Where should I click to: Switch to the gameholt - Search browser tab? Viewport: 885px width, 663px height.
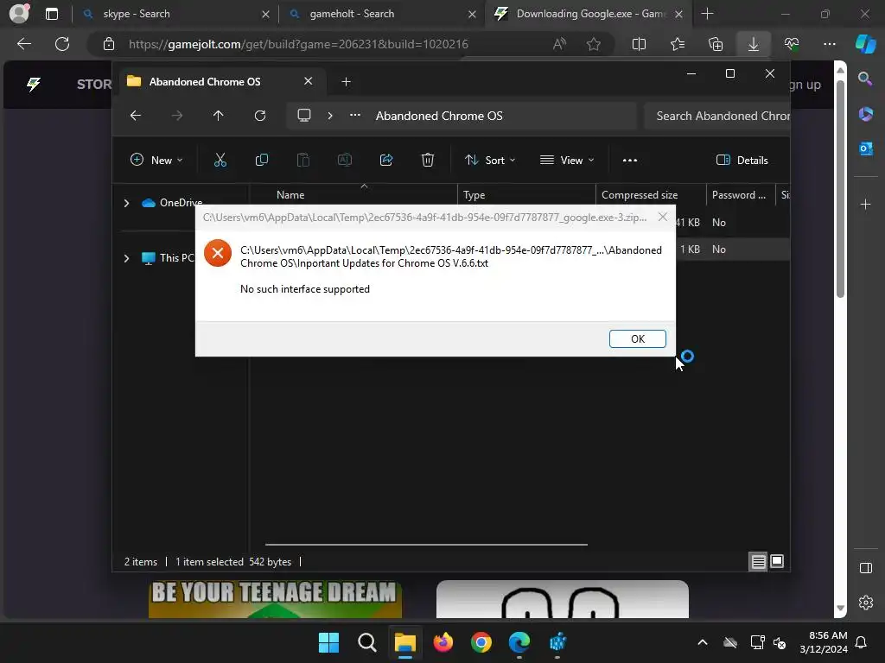382,14
